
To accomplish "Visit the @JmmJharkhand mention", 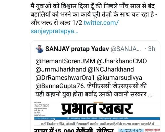I will [61, 69].
